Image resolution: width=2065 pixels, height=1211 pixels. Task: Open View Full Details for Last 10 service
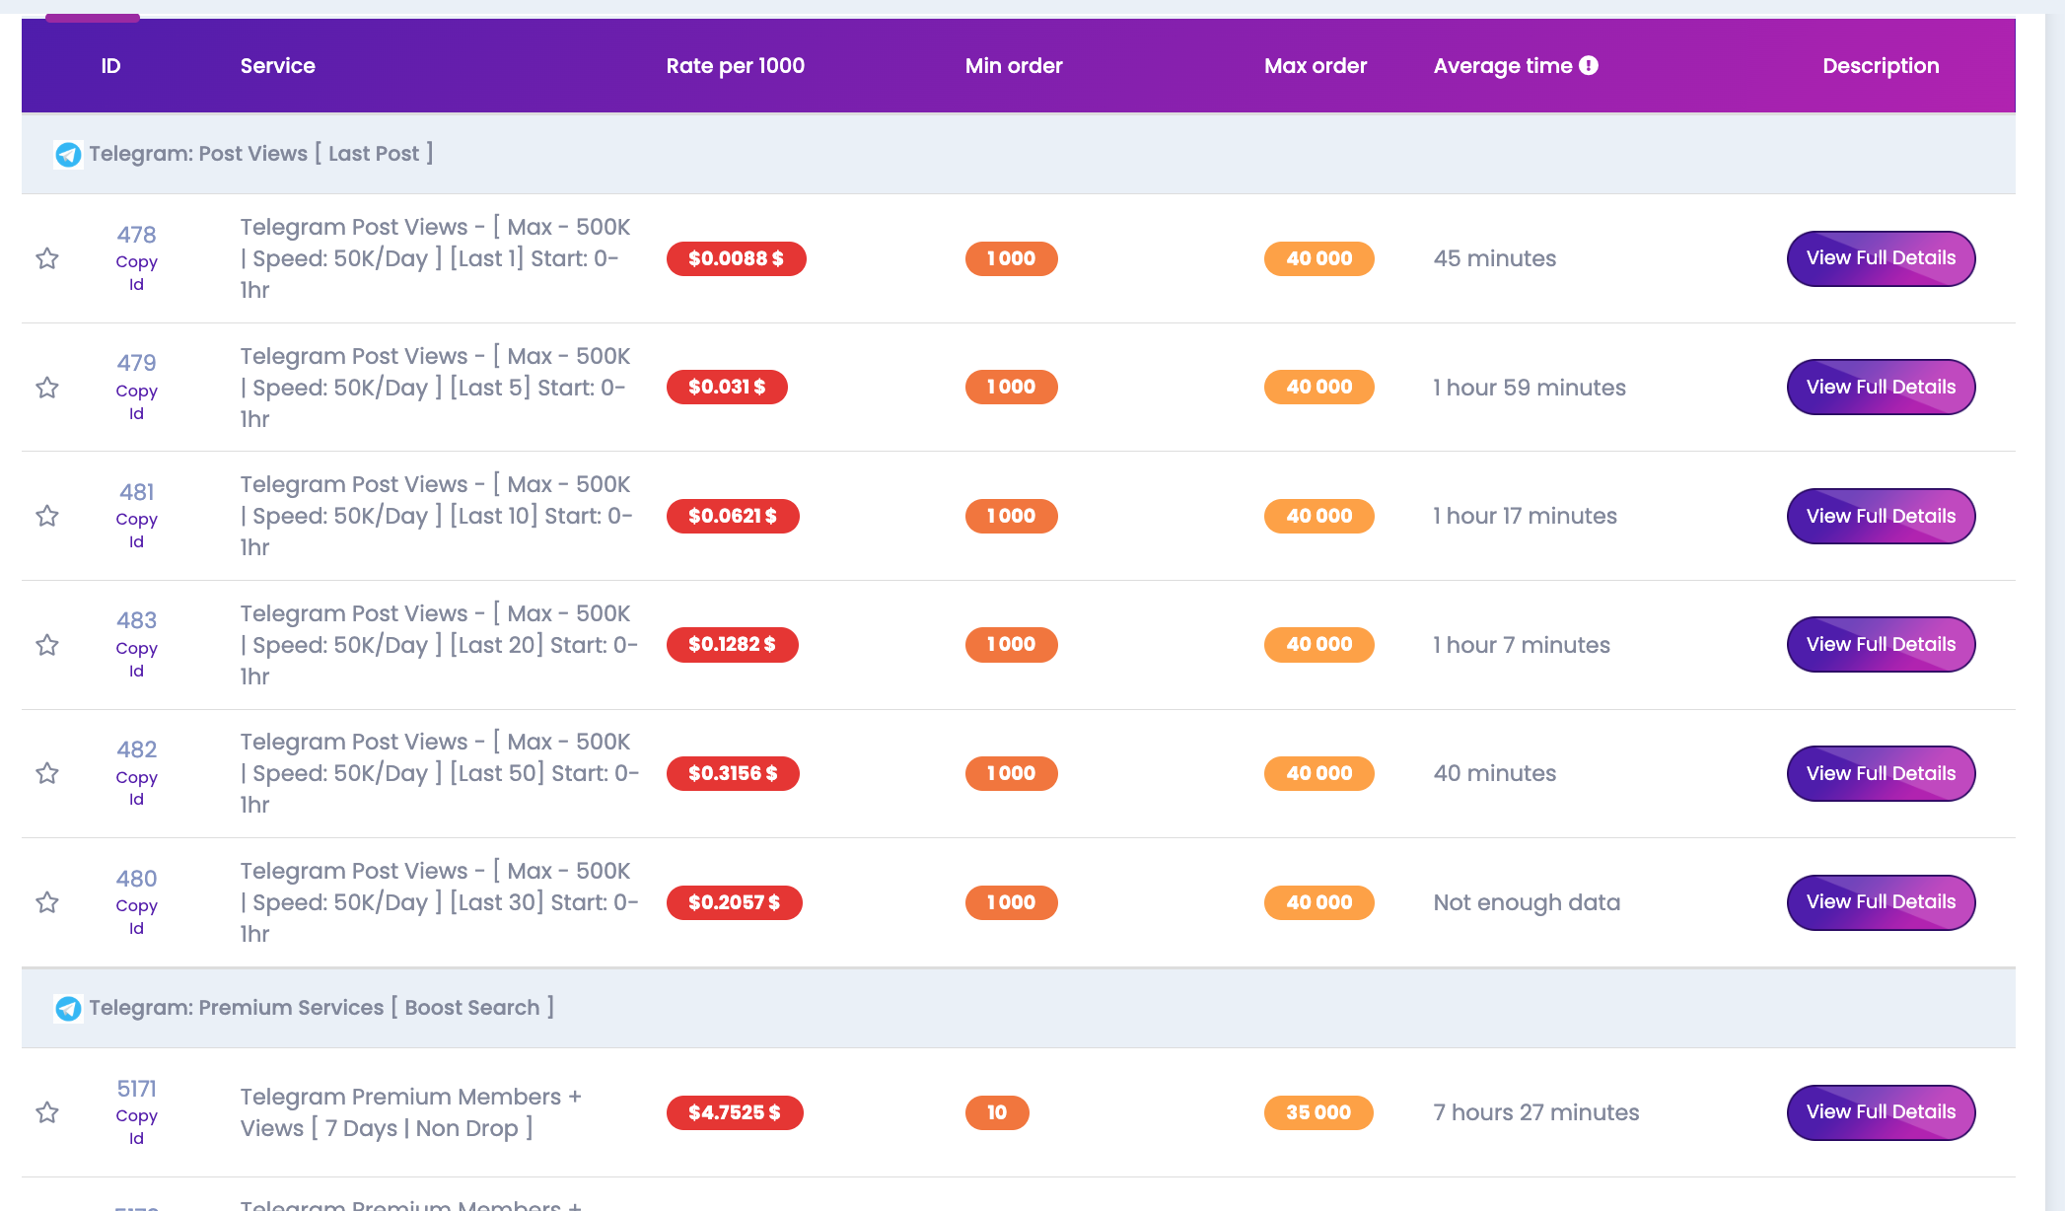tap(1881, 516)
